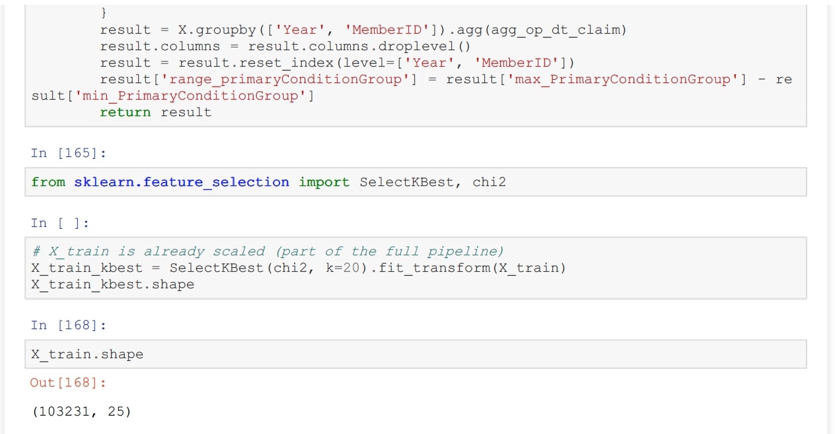Click the In [168] cell prompt
The image size is (835, 434).
tap(69, 325)
